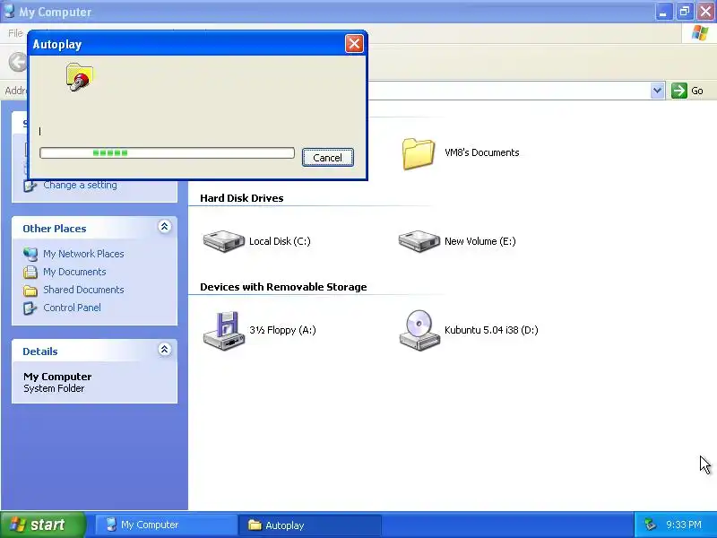This screenshot has height=538, width=717.
Task: Click the Windows flag logo in the toolbar
Action: pos(700,33)
